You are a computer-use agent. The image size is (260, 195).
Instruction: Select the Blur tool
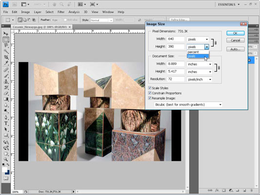pyautogui.click(x=6, y=105)
